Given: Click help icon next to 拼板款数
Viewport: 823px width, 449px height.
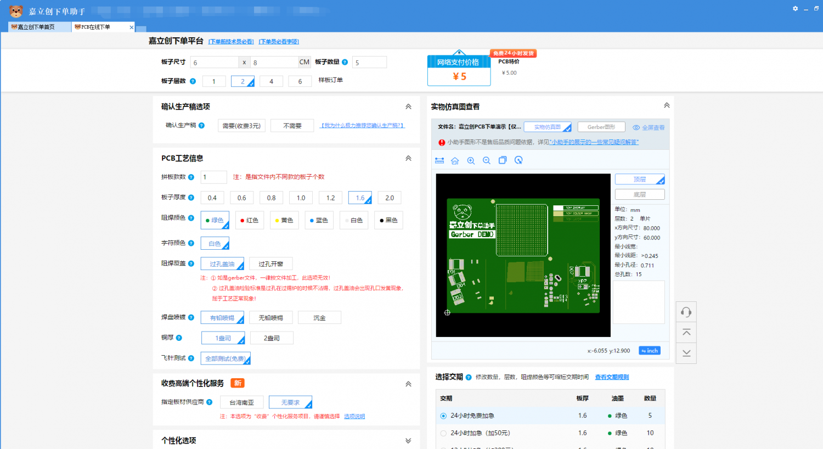Looking at the screenshot, I should click(x=191, y=177).
